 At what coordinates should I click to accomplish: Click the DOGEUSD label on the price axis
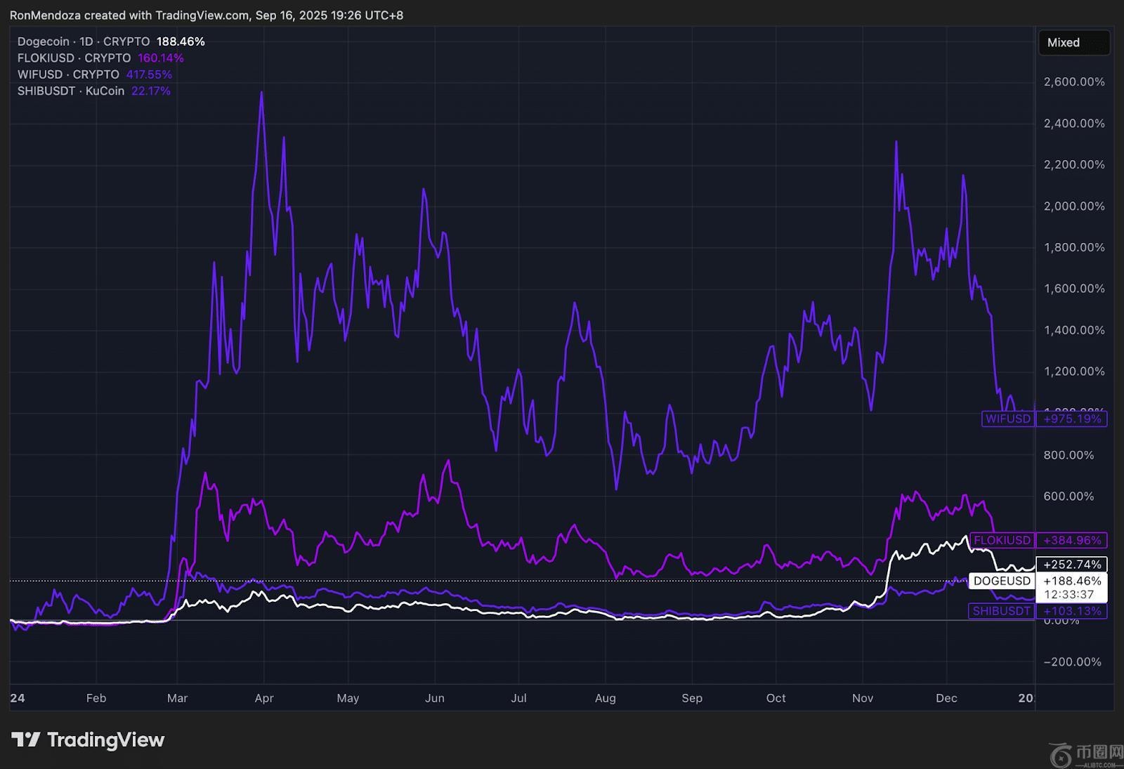(x=1002, y=581)
